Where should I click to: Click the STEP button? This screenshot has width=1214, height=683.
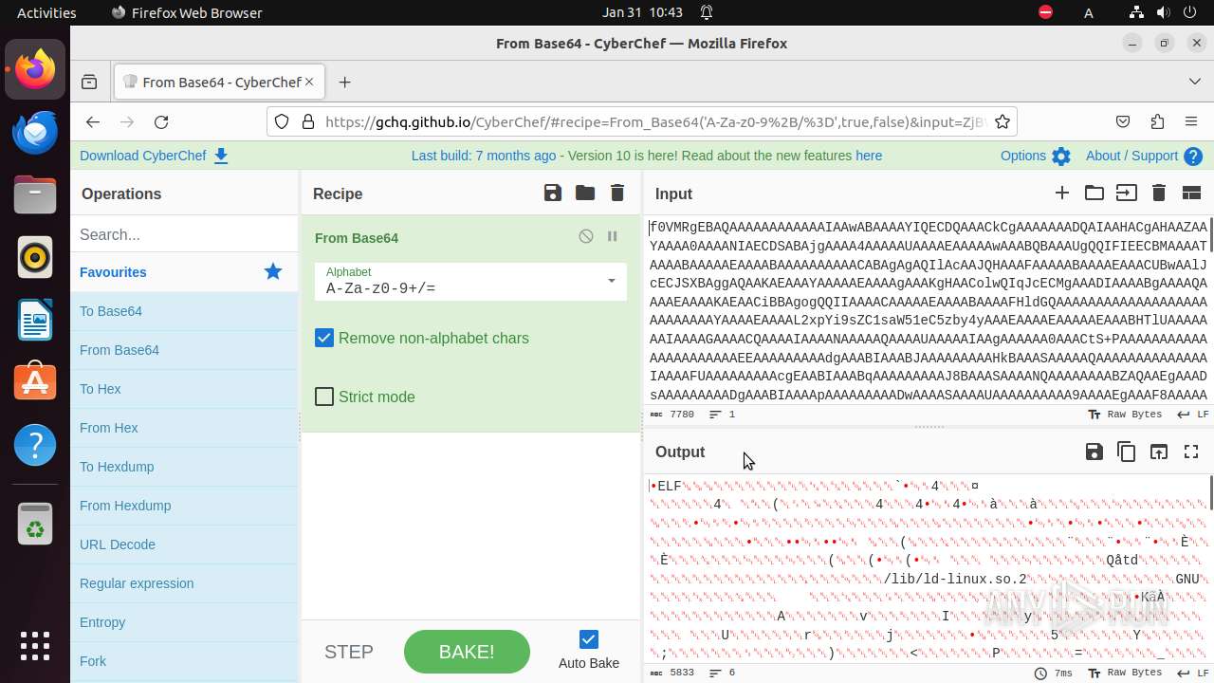coord(349,652)
